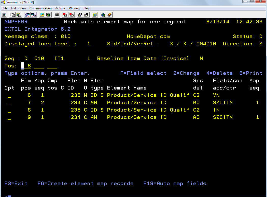Click the HomeDepot.com partner name
267x197 pixels.
[x=148, y=37]
